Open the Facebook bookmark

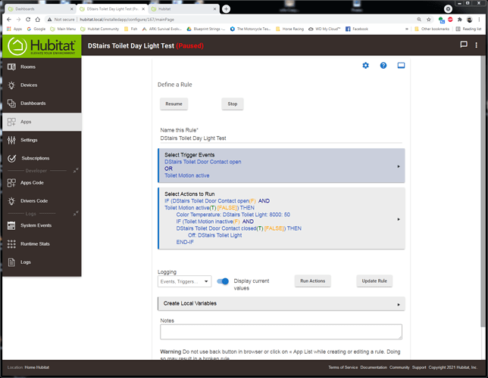357,29
